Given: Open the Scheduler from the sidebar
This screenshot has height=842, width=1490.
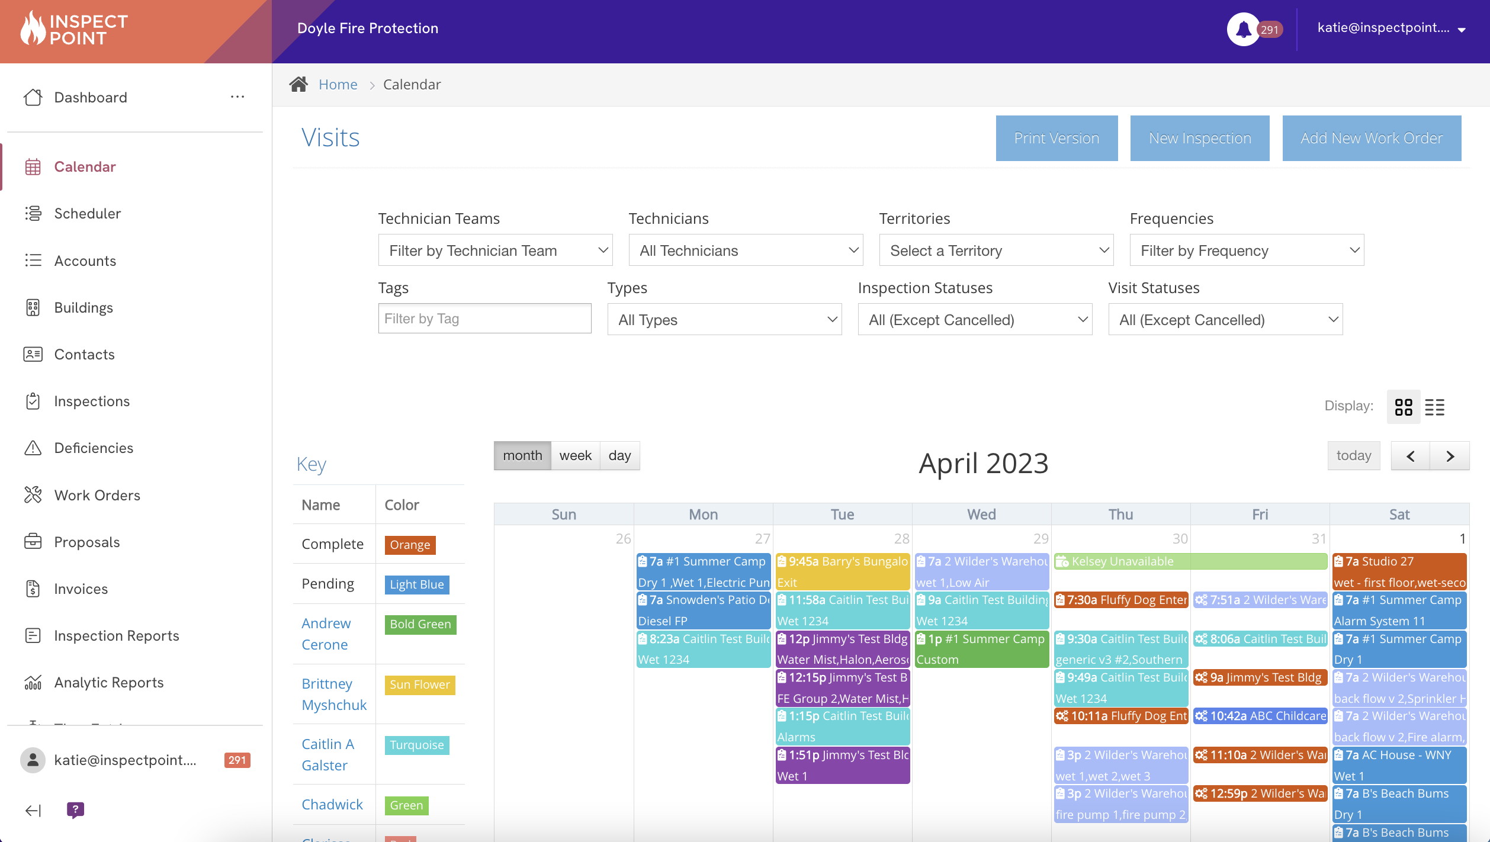Looking at the screenshot, I should (88, 214).
